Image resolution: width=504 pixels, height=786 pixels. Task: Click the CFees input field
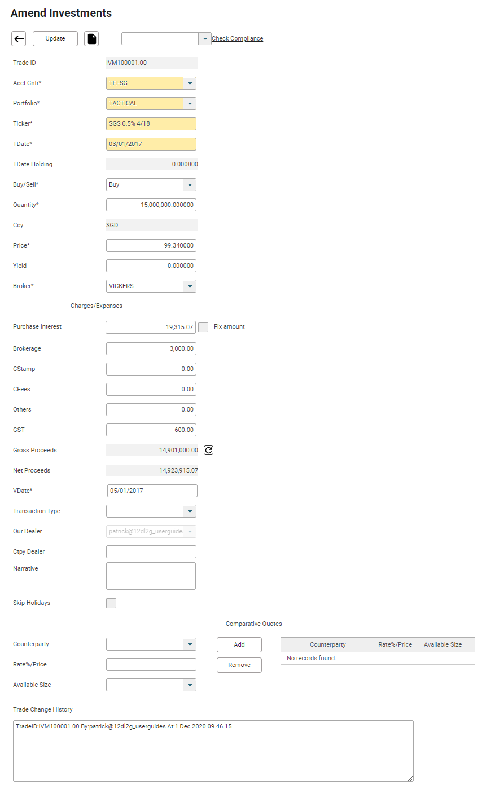pyautogui.click(x=151, y=390)
